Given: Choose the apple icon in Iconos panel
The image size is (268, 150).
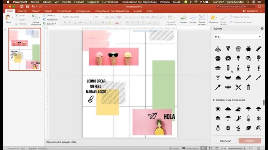Looking at the screenshot, I should 248,49.
